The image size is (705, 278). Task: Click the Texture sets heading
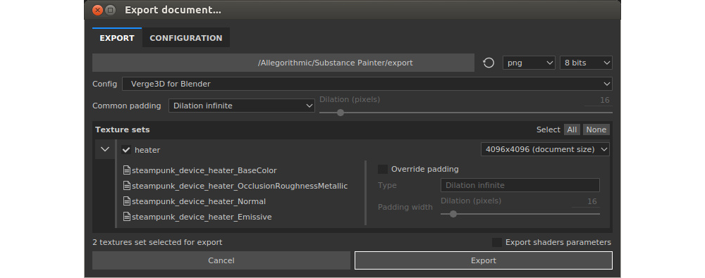pyautogui.click(x=122, y=129)
